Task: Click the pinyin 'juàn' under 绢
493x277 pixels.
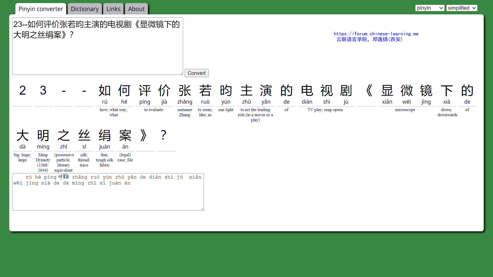Action: [105, 147]
